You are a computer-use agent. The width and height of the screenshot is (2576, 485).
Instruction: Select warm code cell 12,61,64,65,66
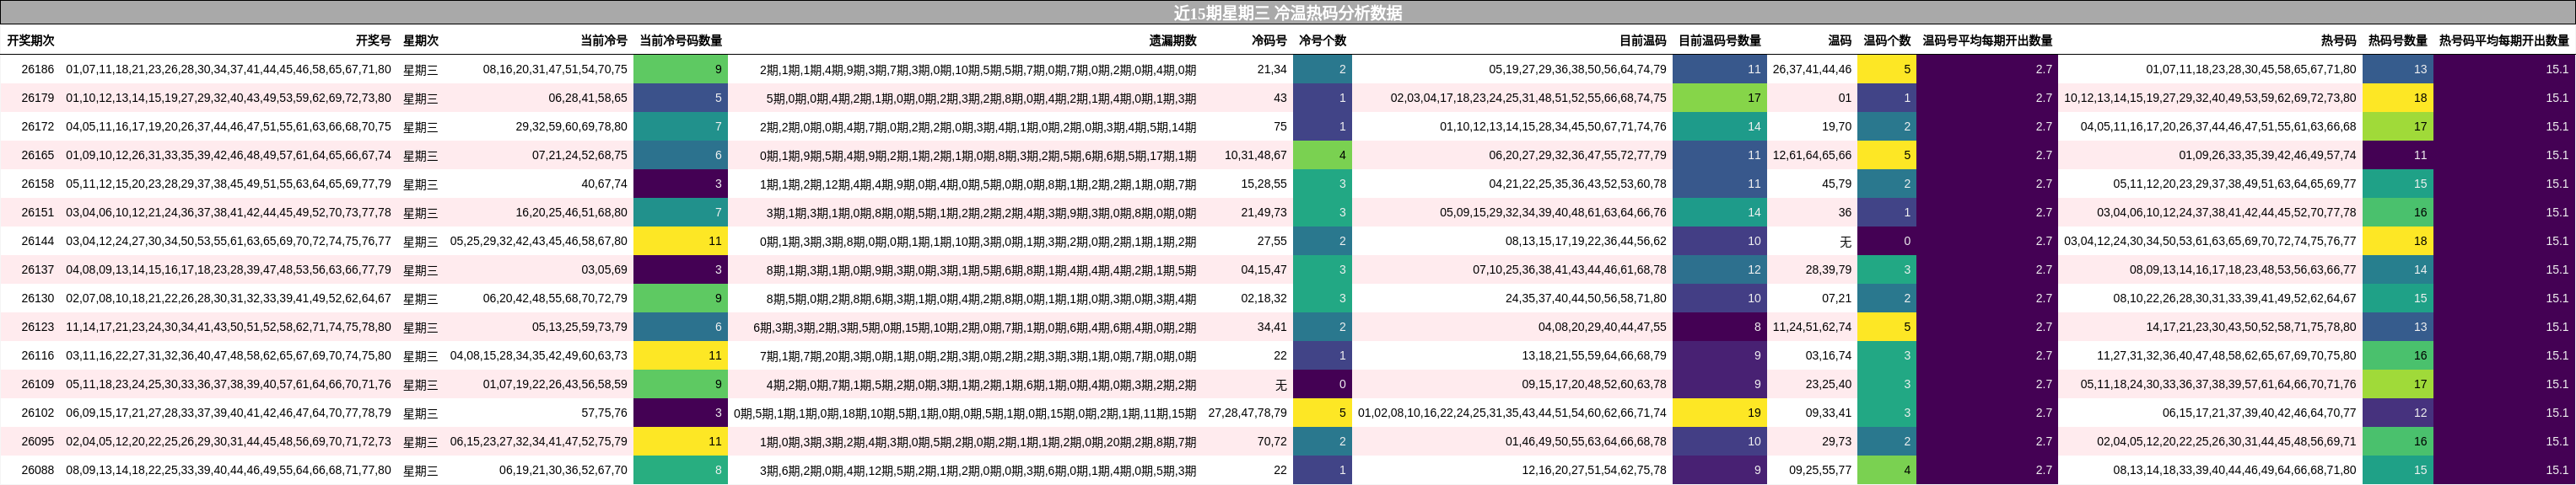pos(1812,156)
